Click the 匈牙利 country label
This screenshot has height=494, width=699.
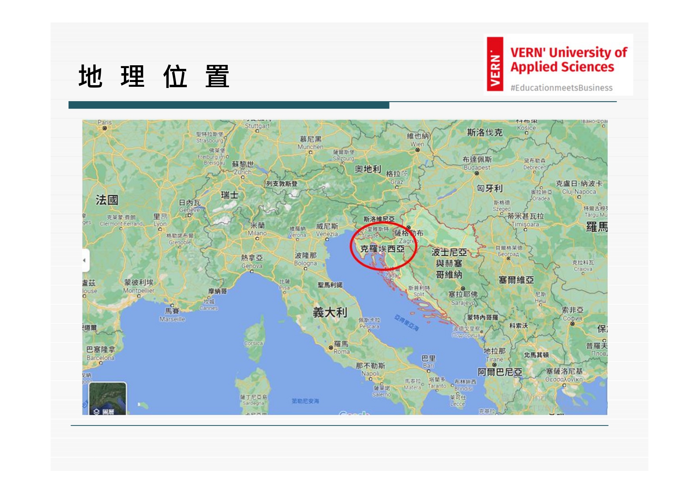click(489, 188)
